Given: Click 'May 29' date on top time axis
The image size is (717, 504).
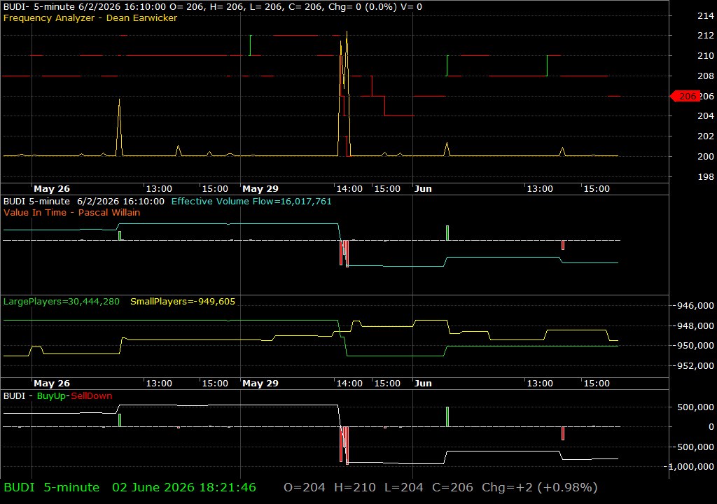Looking at the screenshot, I should [260, 189].
